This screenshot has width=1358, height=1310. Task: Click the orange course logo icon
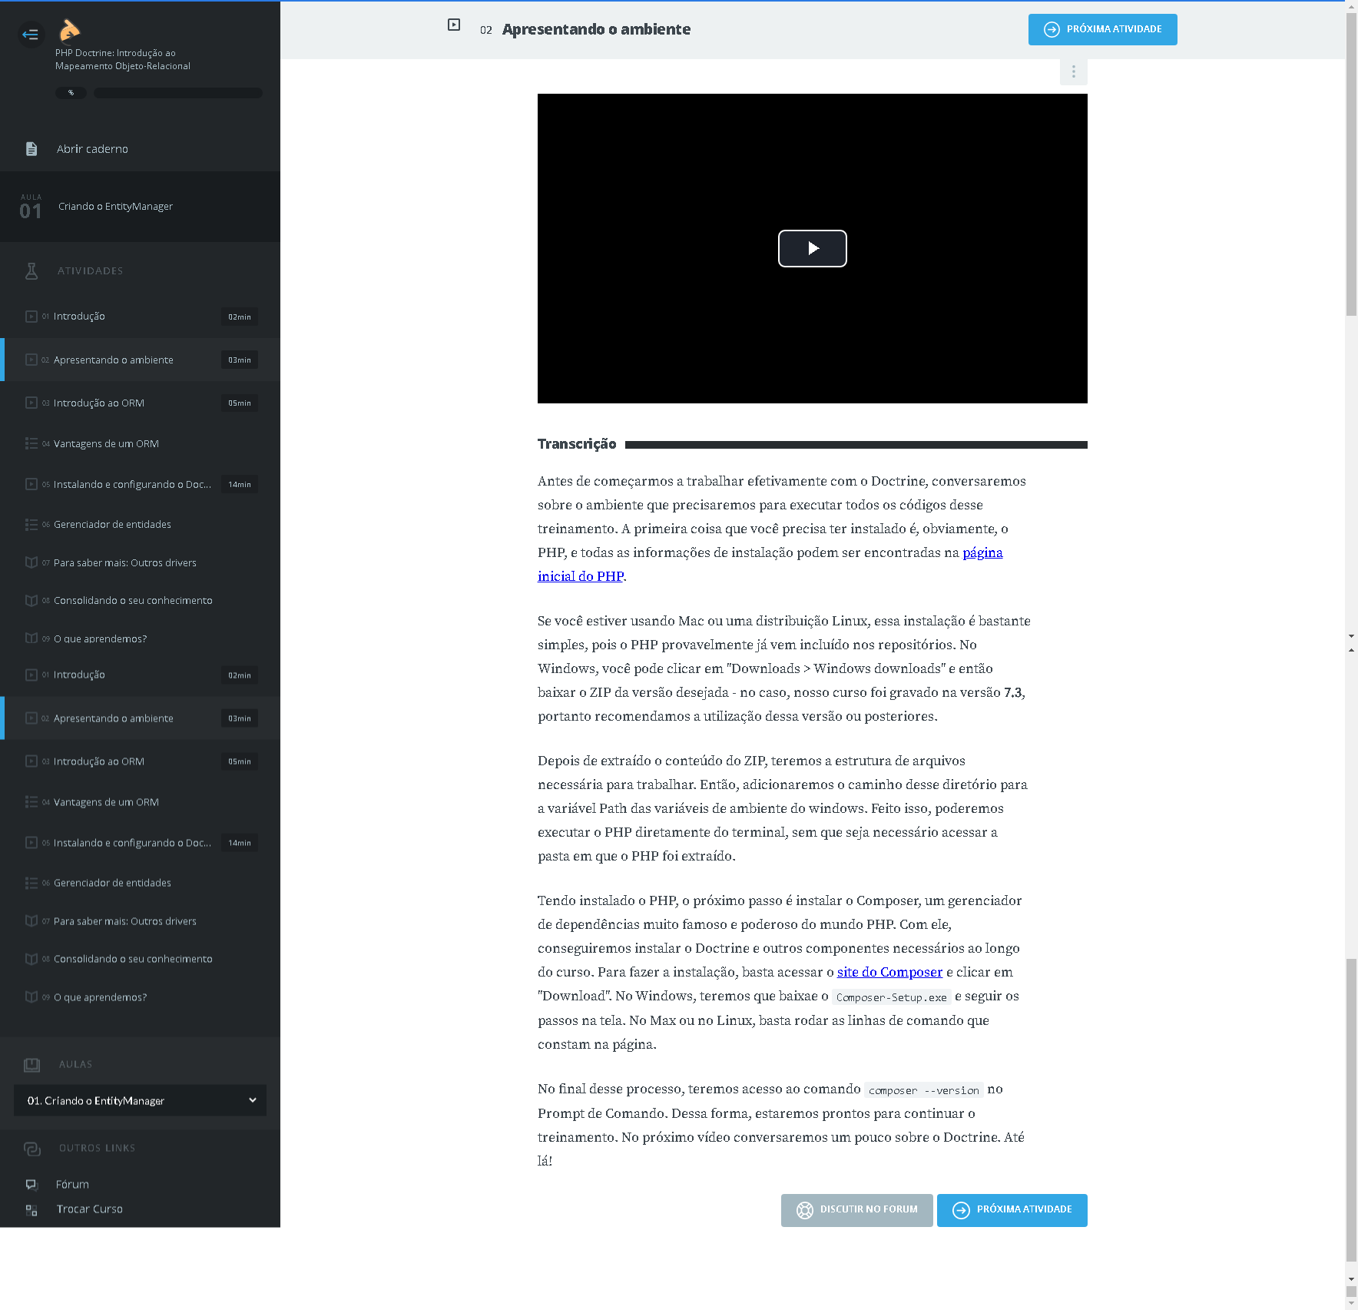[69, 30]
